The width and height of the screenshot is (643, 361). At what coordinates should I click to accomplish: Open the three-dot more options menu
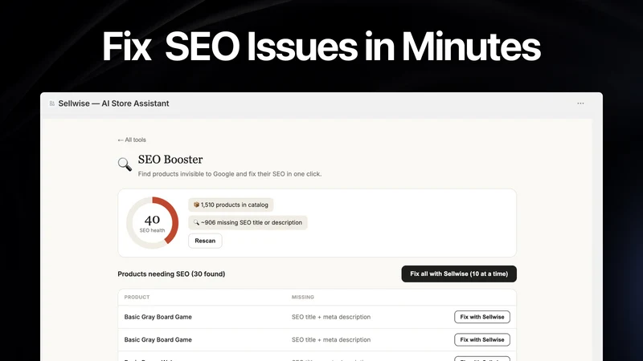coord(580,103)
